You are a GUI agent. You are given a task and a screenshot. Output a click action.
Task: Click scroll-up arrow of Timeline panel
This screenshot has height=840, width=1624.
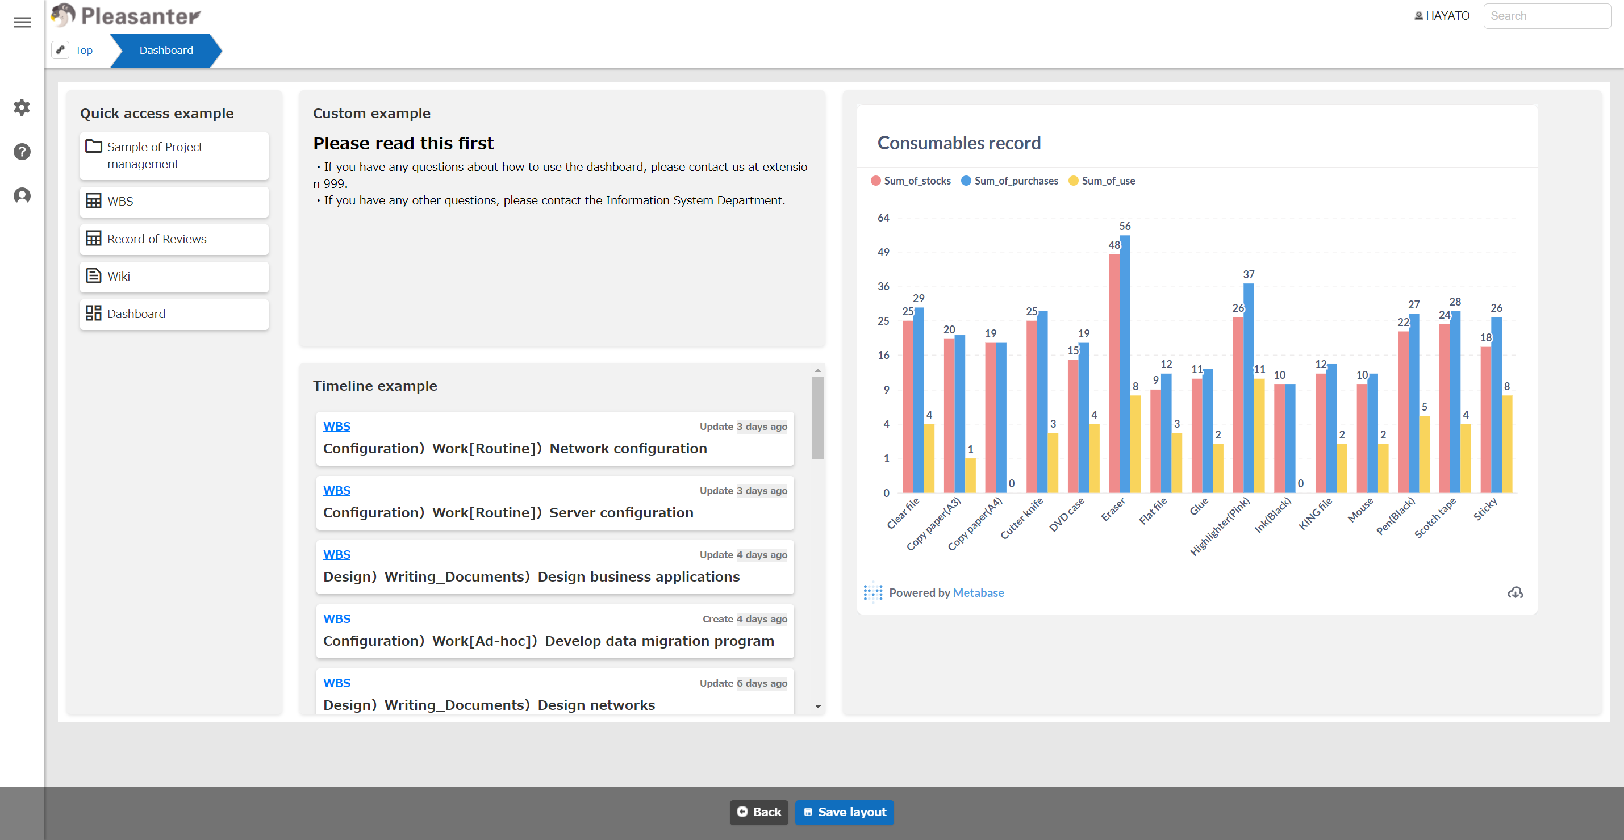(x=817, y=370)
